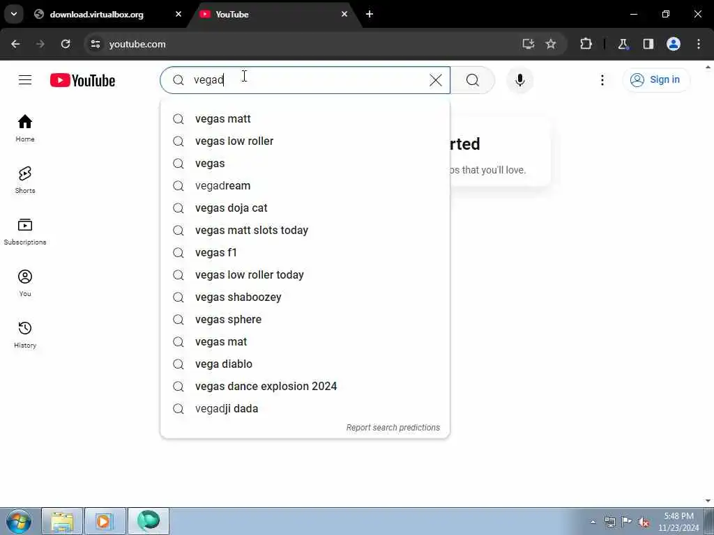View site information icon in address bar
Viewport: 714px width, 535px height.
pos(95,44)
